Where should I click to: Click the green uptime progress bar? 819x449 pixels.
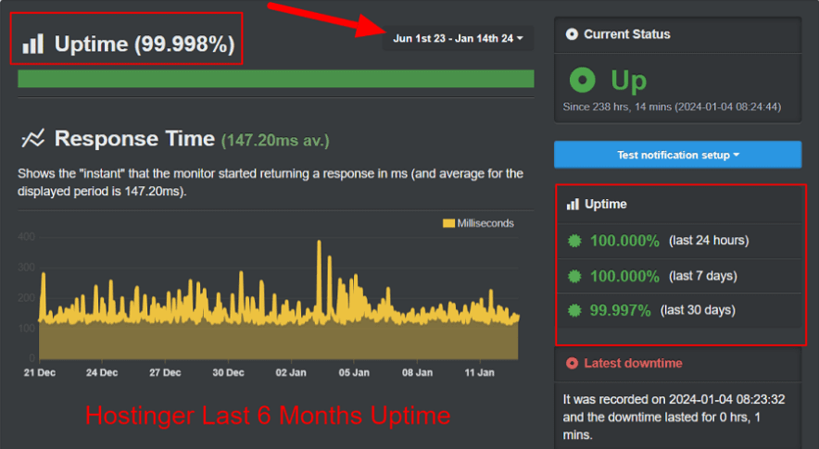click(275, 79)
